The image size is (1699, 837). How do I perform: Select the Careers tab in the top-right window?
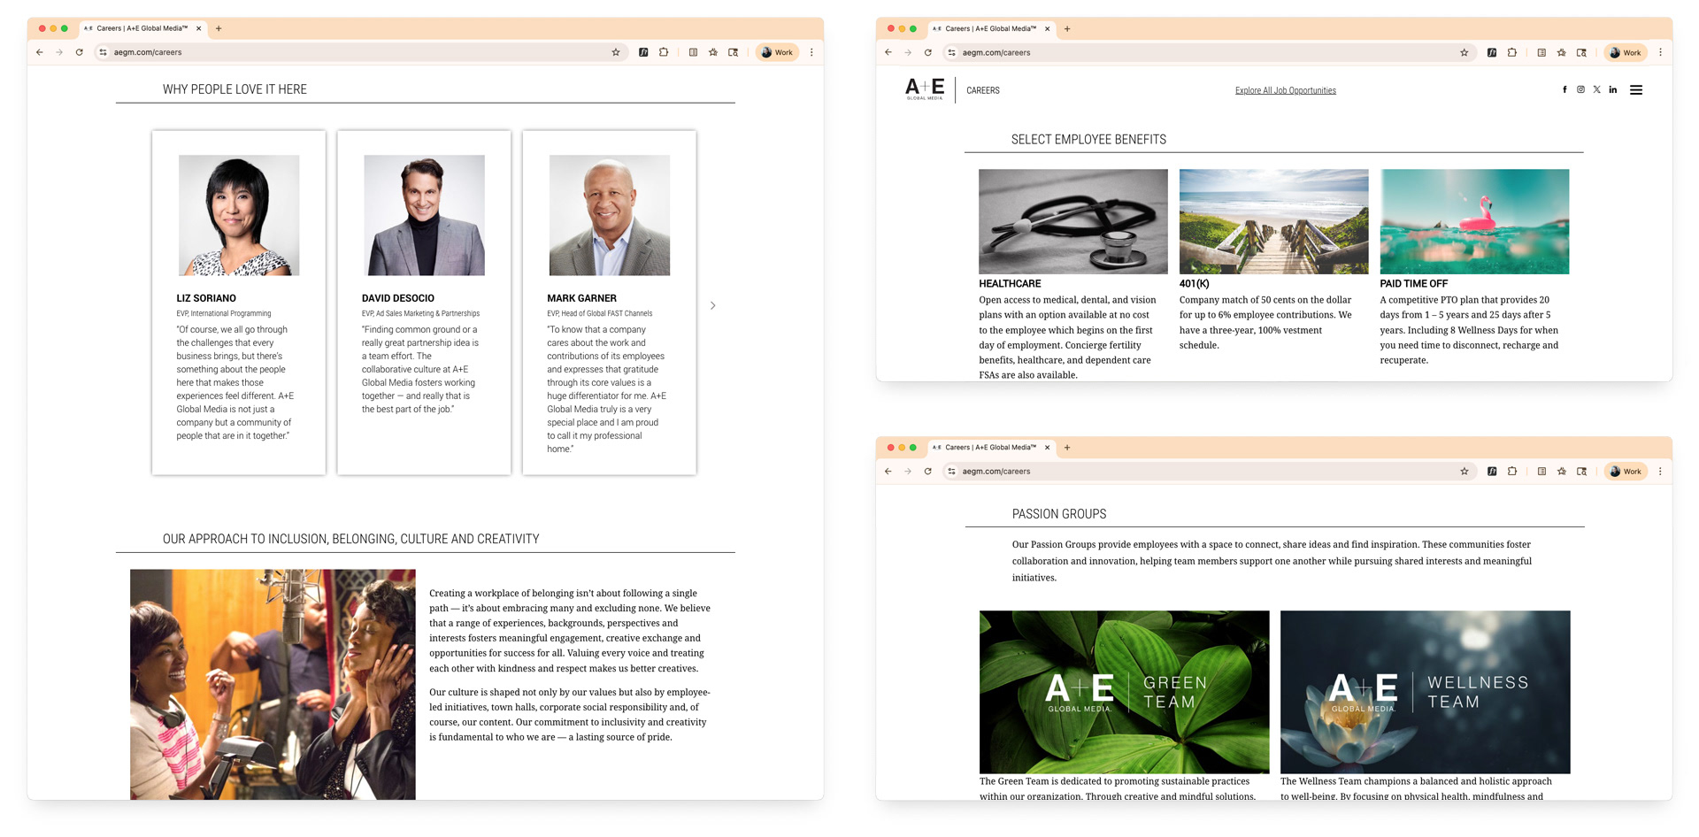tap(990, 28)
